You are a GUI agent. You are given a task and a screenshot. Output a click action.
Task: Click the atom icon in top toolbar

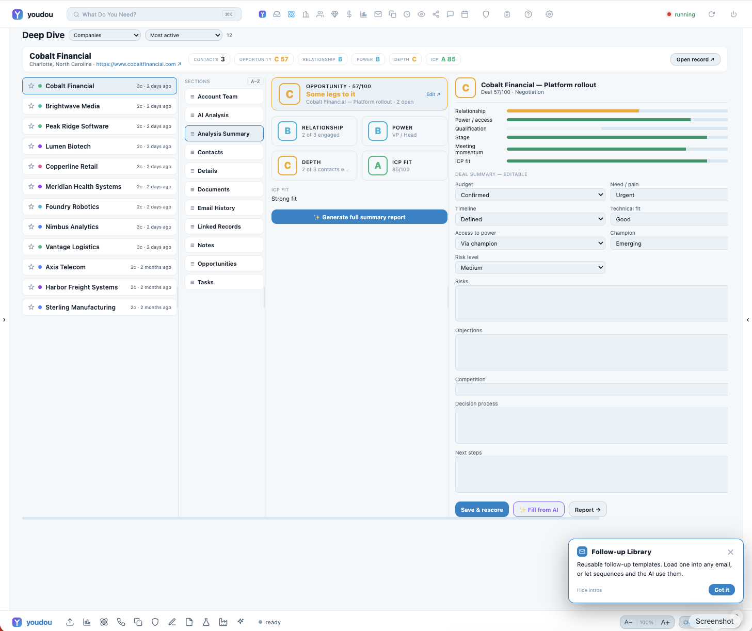coord(292,14)
